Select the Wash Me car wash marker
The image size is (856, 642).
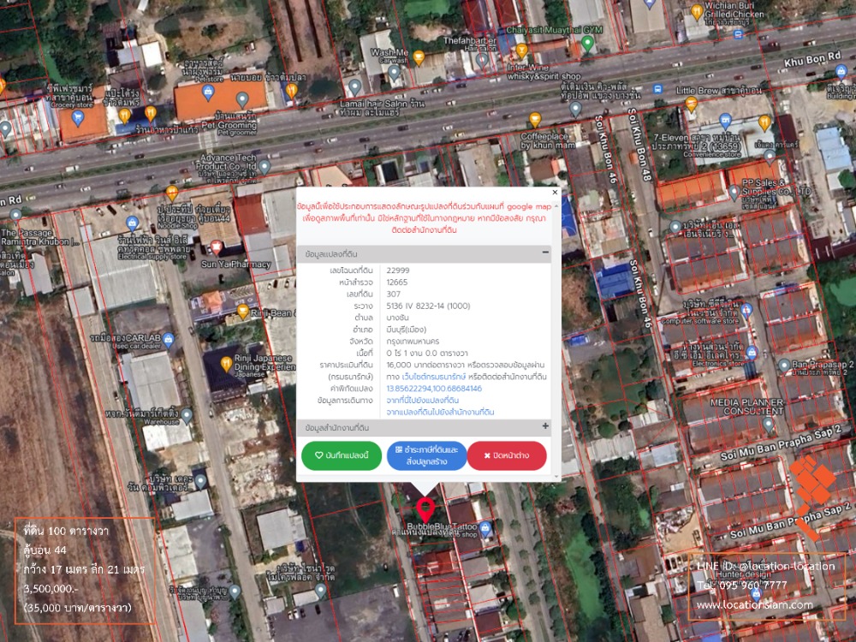coord(395,73)
